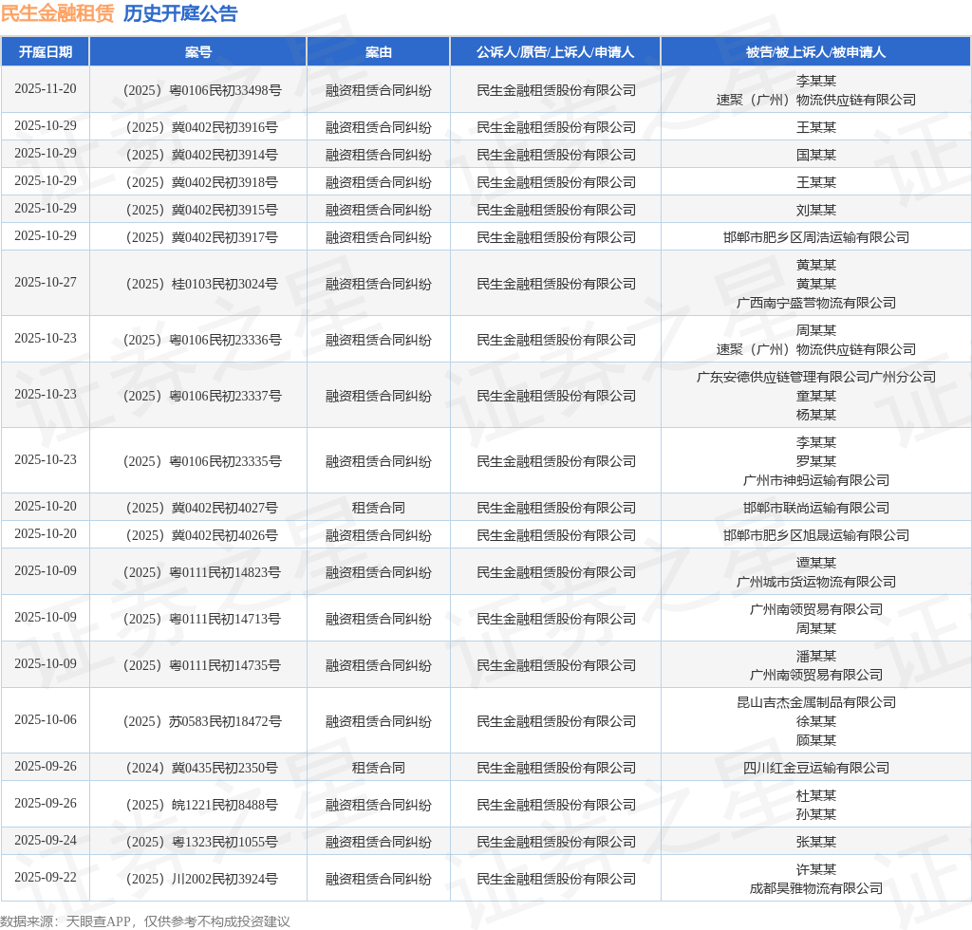Select date 2025-10-27

(46, 283)
